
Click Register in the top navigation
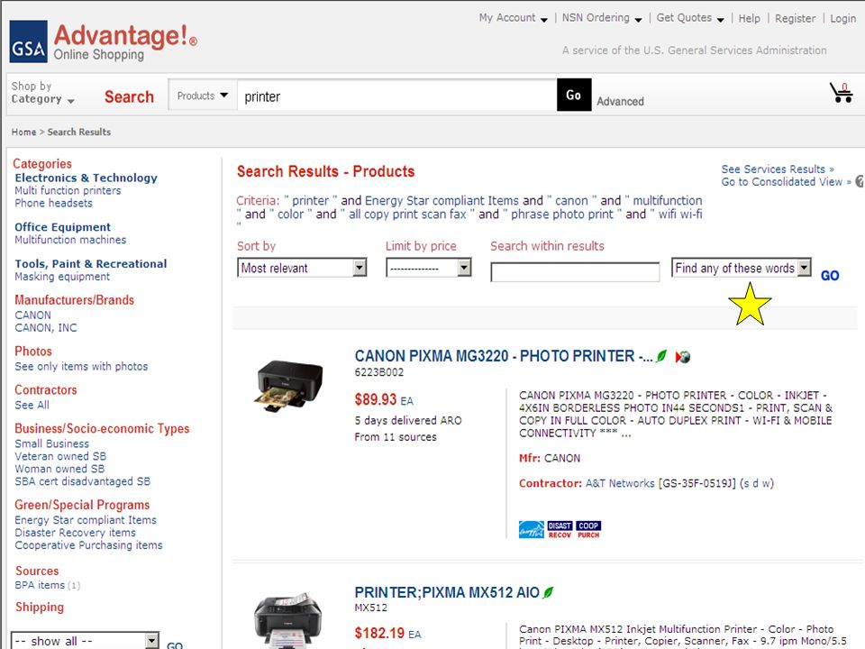(795, 19)
